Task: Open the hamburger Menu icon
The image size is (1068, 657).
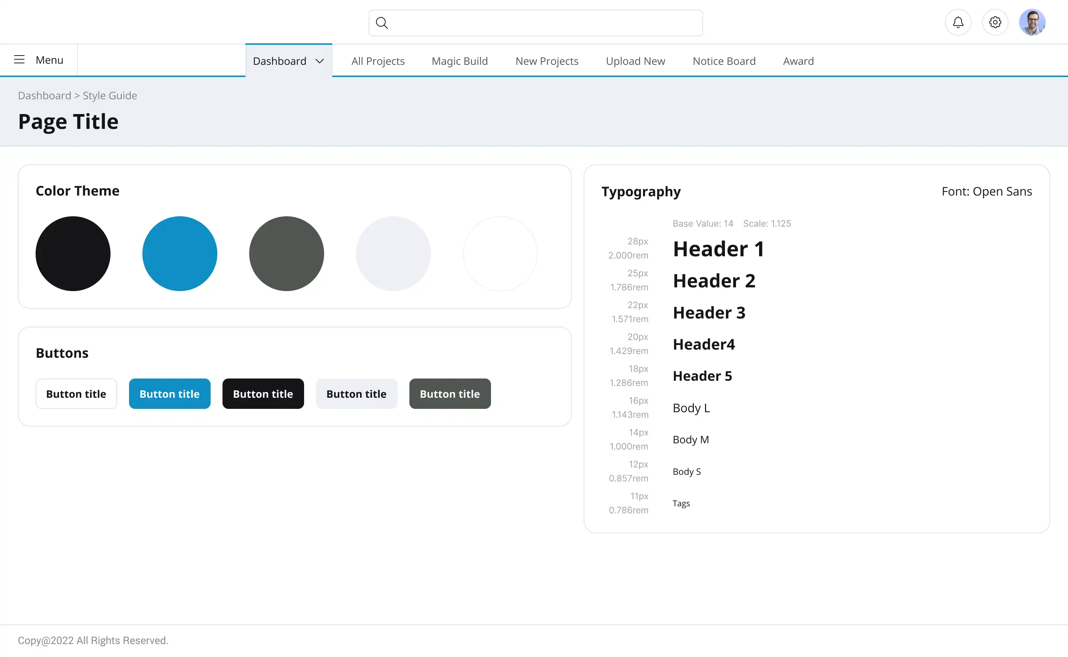Action: 19,60
